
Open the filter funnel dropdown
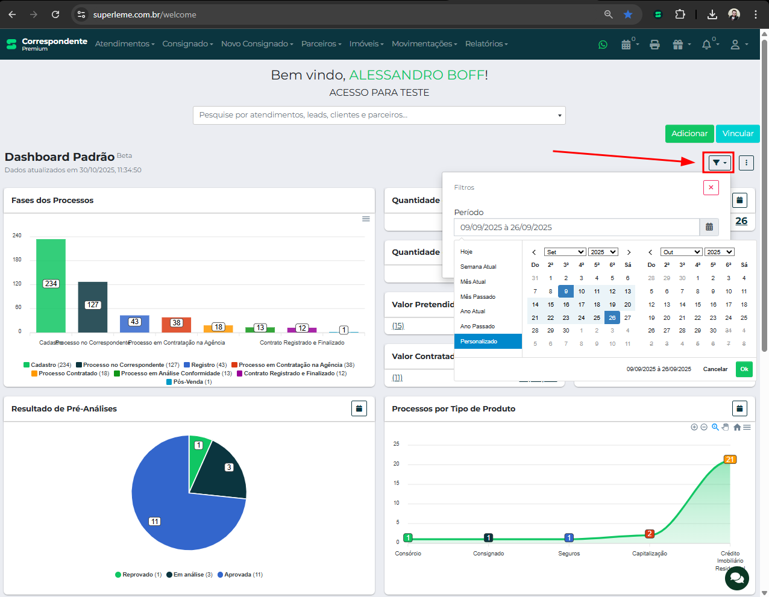[x=719, y=163]
